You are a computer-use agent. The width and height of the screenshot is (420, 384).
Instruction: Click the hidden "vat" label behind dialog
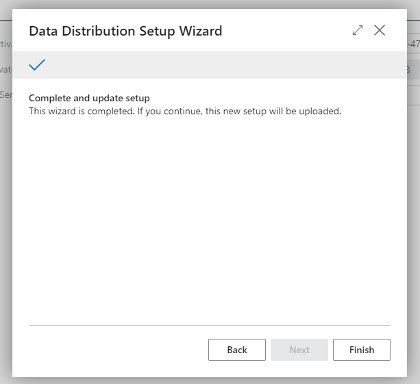(5, 70)
